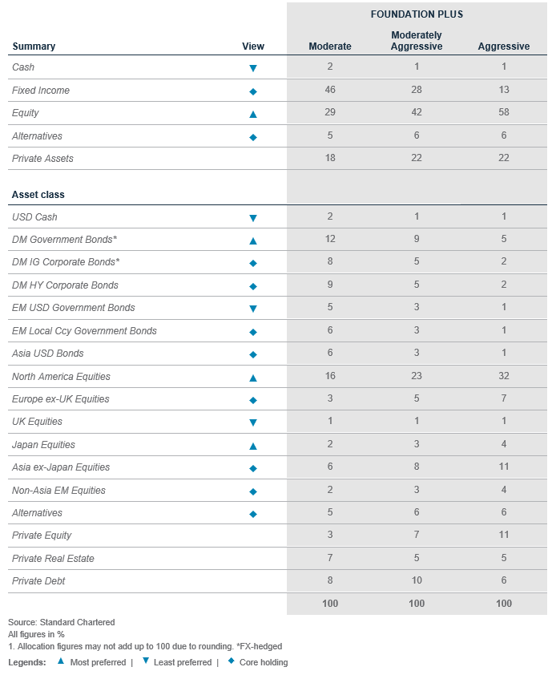Click the diamond icon for Asia USD Bonds
This screenshot has width=556, height=675.
coord(253,354)
